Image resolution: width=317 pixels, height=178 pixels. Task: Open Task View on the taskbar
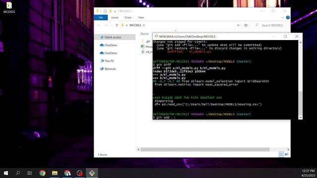(30, 173)
